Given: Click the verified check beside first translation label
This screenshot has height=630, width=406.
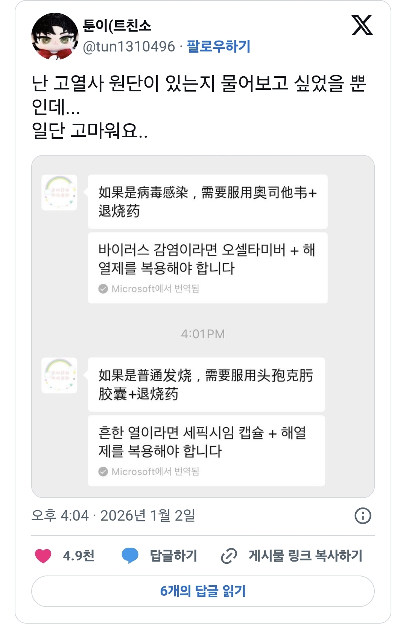Looking at the screenshot, I should click(x=103, y=289).
